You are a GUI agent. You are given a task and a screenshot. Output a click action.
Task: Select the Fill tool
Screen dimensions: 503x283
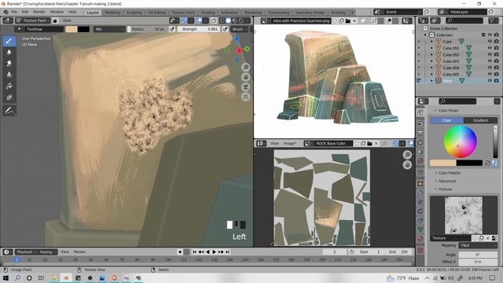click(x=9, y=86)
